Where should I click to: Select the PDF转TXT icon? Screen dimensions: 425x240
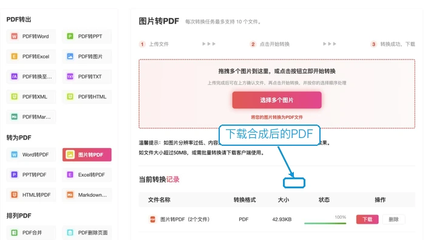70,77
